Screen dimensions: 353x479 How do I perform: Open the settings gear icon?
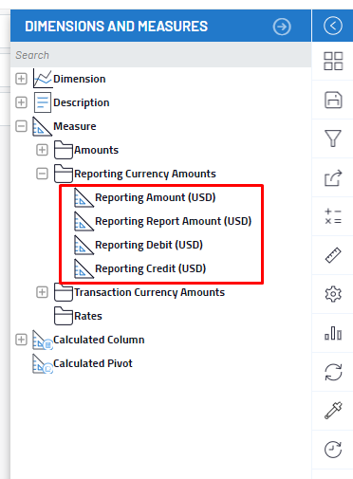point(333,294)
